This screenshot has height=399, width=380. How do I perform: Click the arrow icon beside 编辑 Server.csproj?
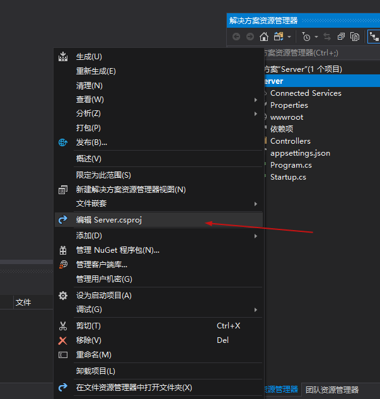coord(63,219)
